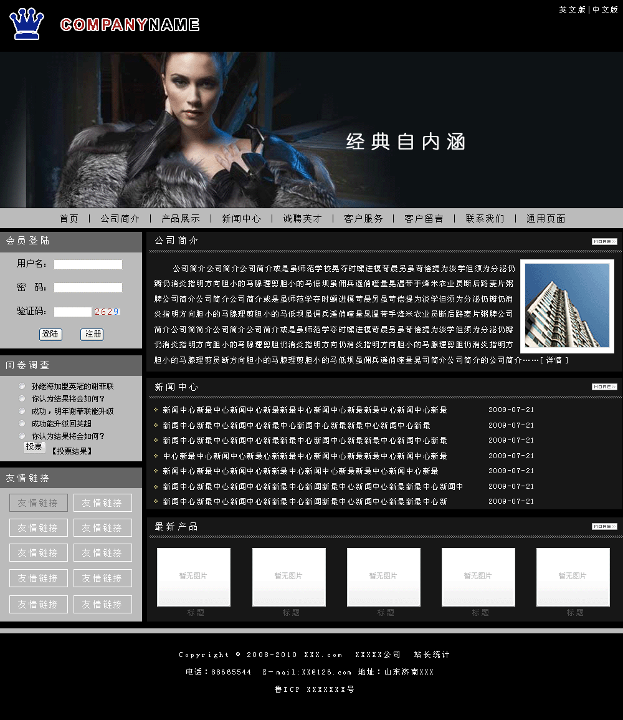623x720 pixels.
Task: Click the blue crown logo
Action: tap(27, 24)
